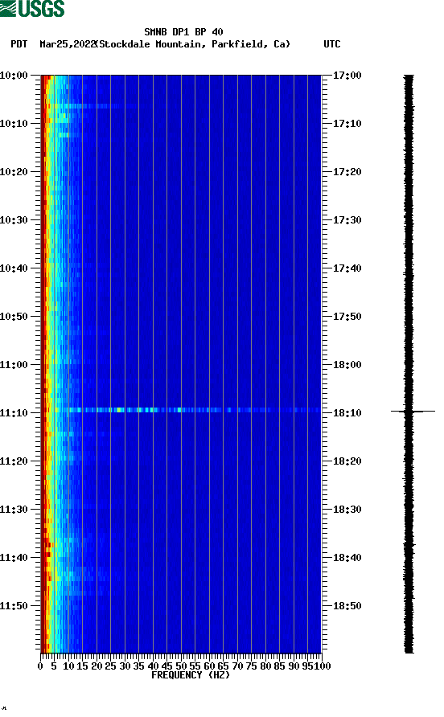Click the 18:00 UTC time label

pyautogui.click(x=347, y=365)
